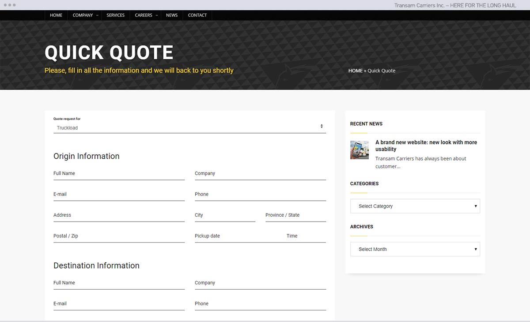Image resolution: width=530 pixels, height=322 pixels.
Task: Open the Services menu item
Action: click(116, 15)
